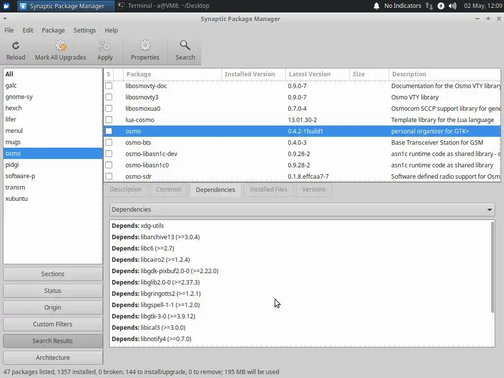Select 'gnome-sy' search history entry
Viewport: 504px width, 378px height.
coord(53,97)
